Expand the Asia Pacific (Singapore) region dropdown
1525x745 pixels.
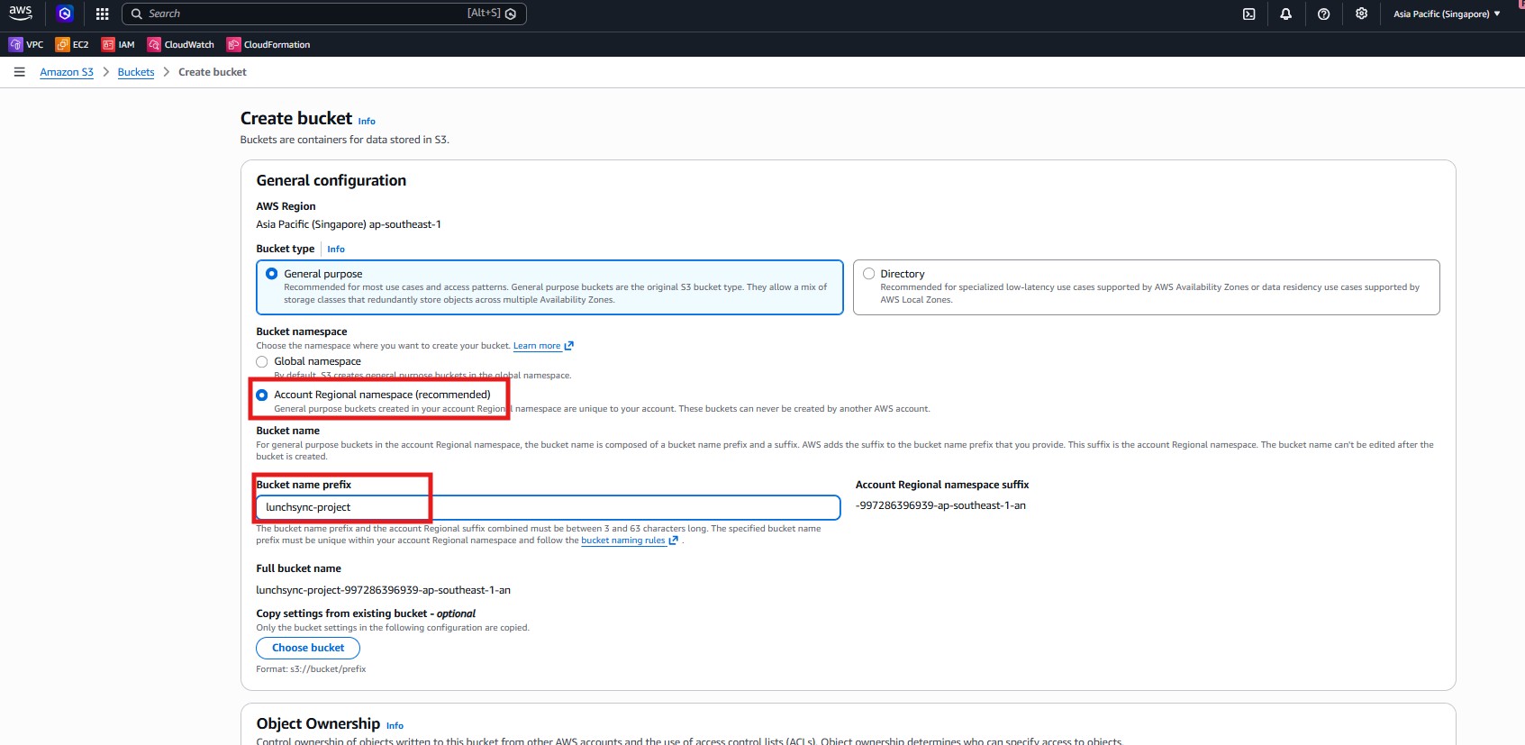tap(1447, 14)
